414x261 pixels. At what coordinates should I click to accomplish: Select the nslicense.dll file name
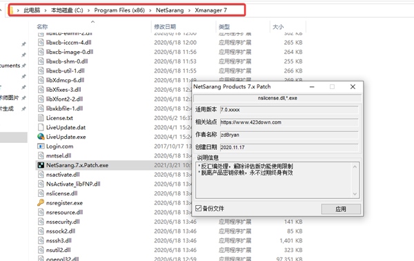[x=62, y=193]
